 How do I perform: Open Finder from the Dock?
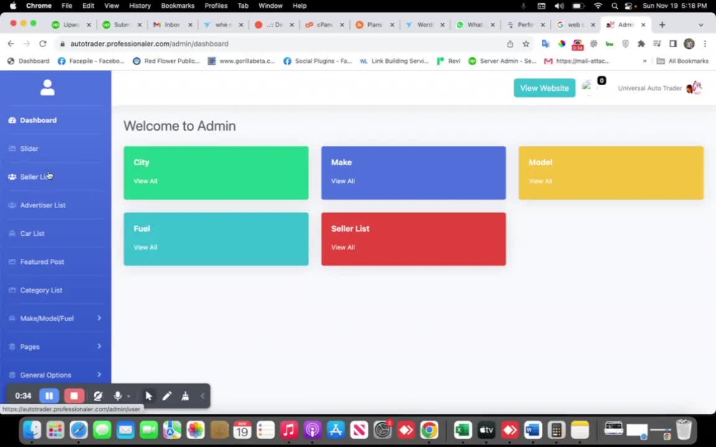[32, 430]
